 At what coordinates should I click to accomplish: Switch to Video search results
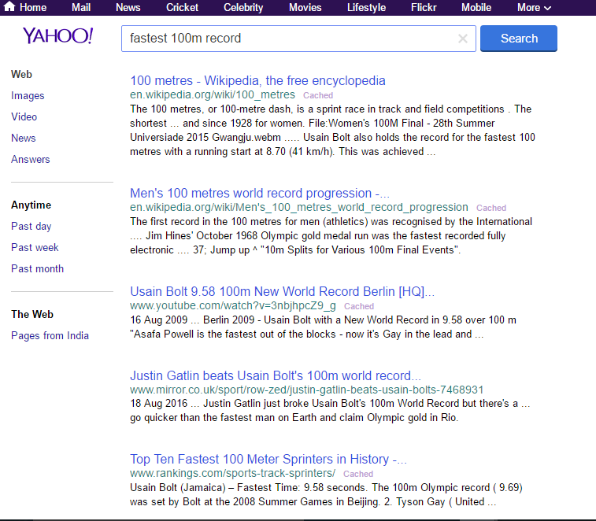click(x=24, y=116)
